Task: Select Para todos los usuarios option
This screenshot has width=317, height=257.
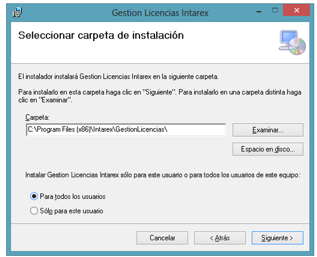Action: point(34,196)
